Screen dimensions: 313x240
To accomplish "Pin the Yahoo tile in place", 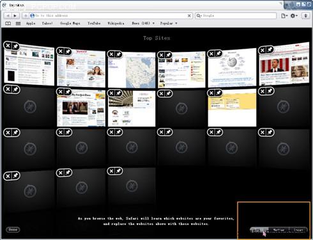I will point(68,51).
